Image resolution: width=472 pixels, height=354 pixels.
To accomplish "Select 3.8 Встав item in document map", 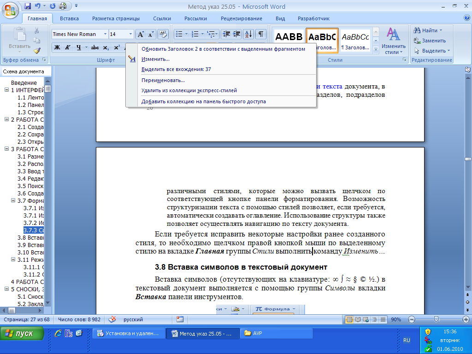I will coord(30,237).
